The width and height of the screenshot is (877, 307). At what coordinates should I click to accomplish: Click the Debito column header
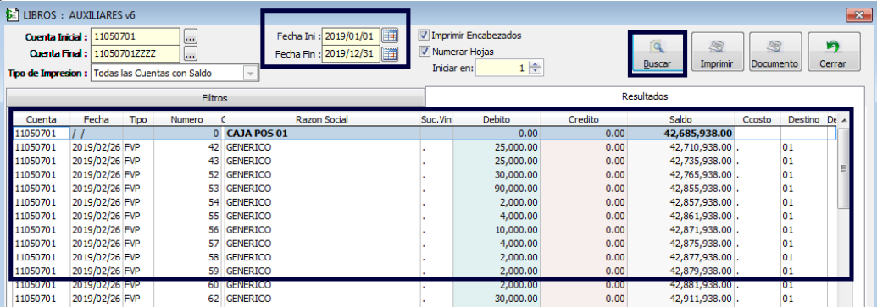click(496, 119)
